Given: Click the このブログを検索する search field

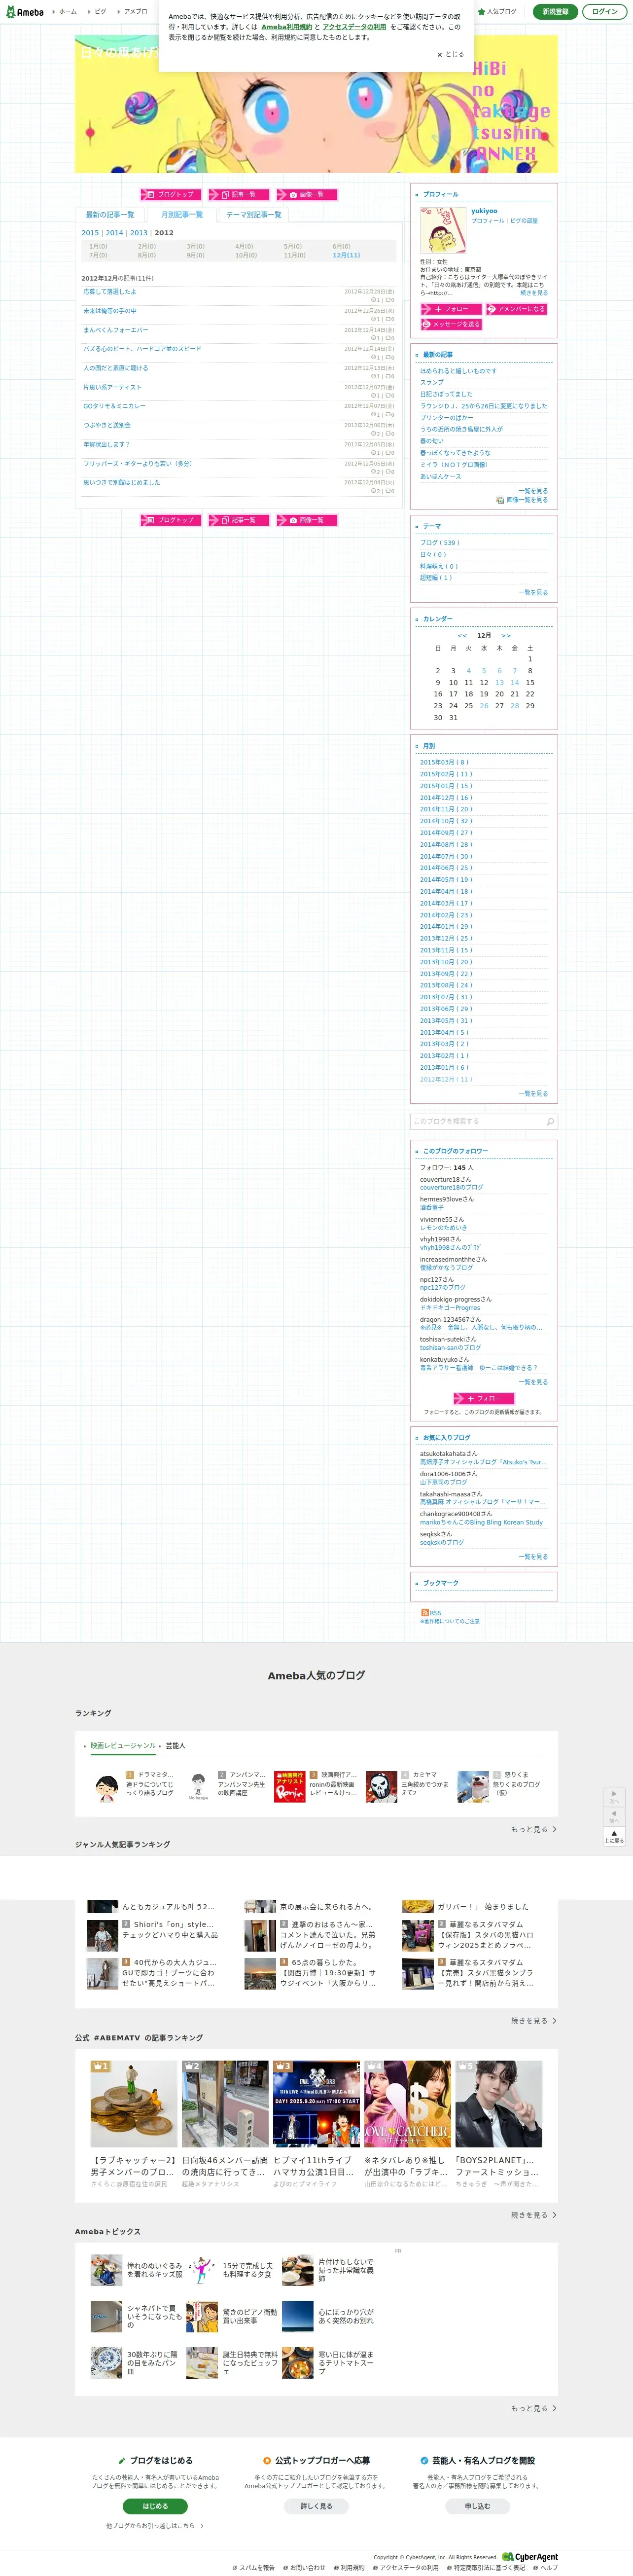Looking at the screenshot, I should pyautogui.click(x=477, y=1122).
